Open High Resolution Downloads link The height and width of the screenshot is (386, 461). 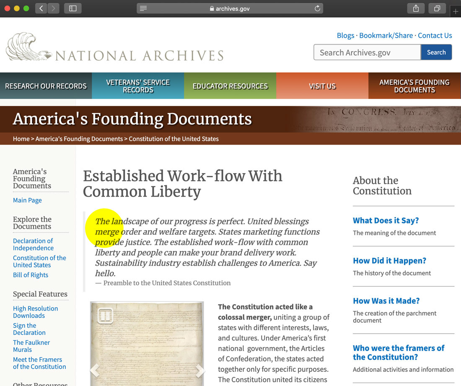coord(35,312)
